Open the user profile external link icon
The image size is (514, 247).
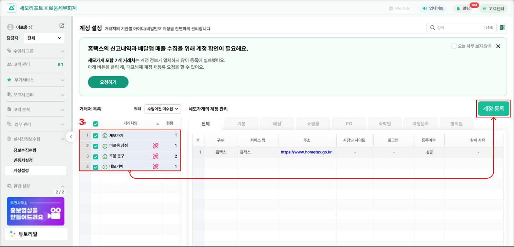62,26
